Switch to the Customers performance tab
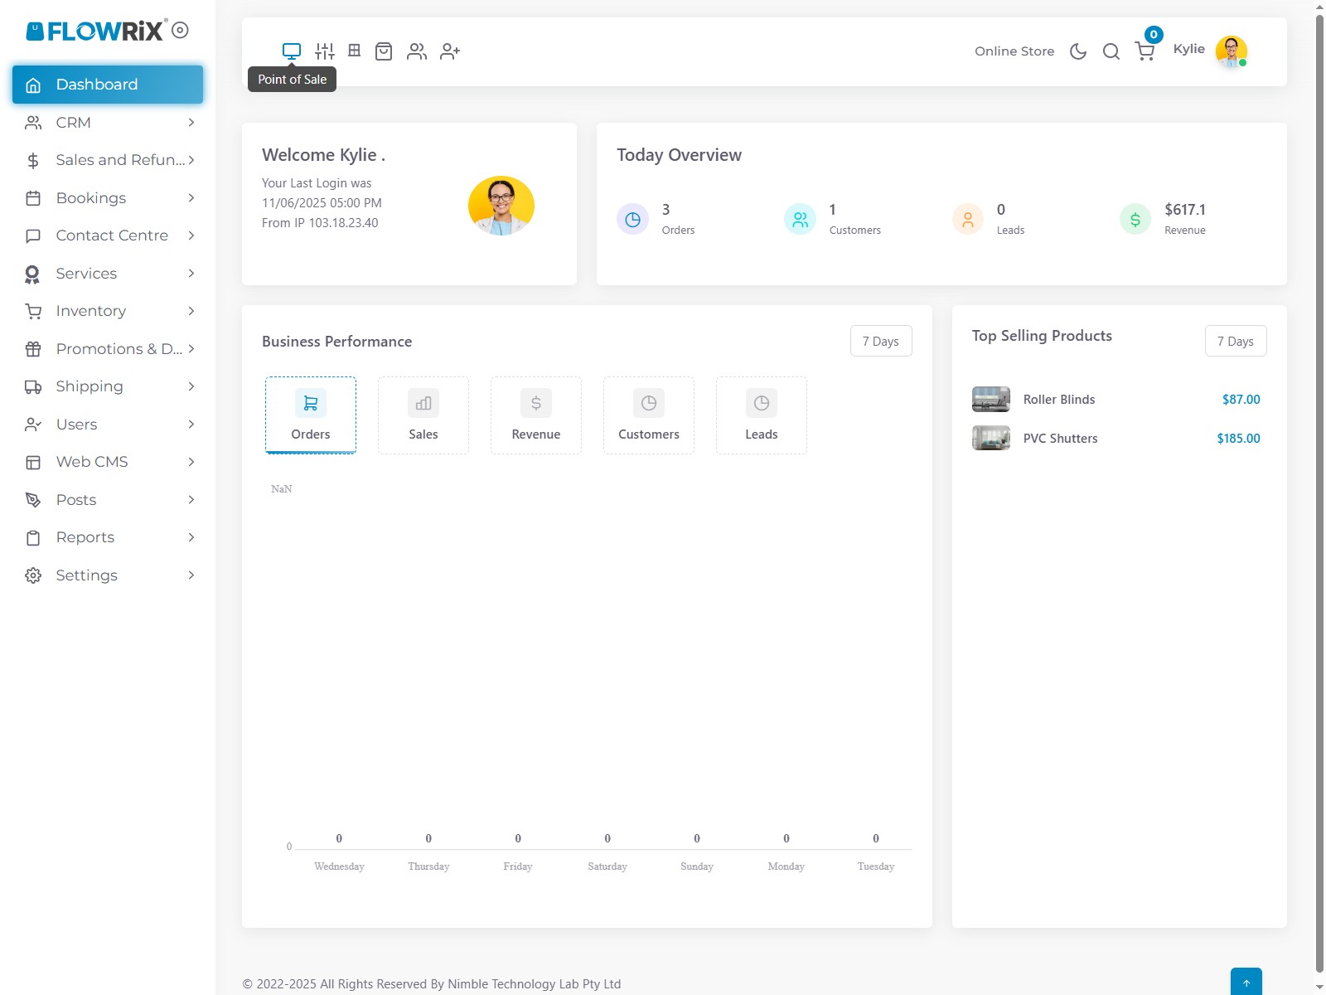This screenshot has width=1326, height=995. [x=649, y=415]
